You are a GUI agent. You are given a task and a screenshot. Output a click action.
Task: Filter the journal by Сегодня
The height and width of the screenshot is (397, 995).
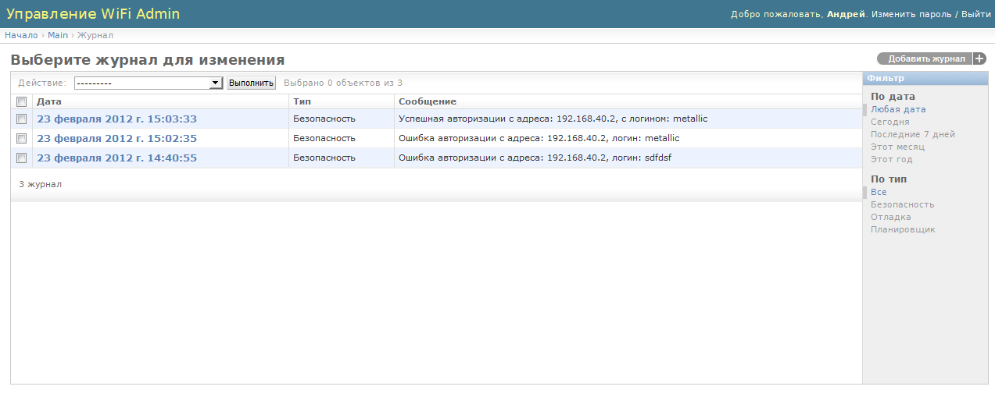tap(889, 122)
